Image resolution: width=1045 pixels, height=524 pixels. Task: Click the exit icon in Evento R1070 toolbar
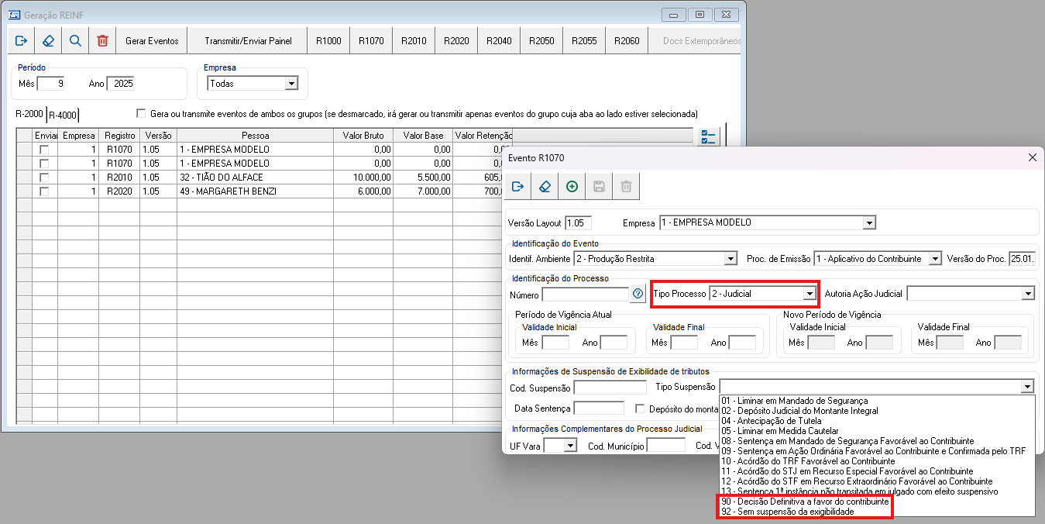[518, 186]
